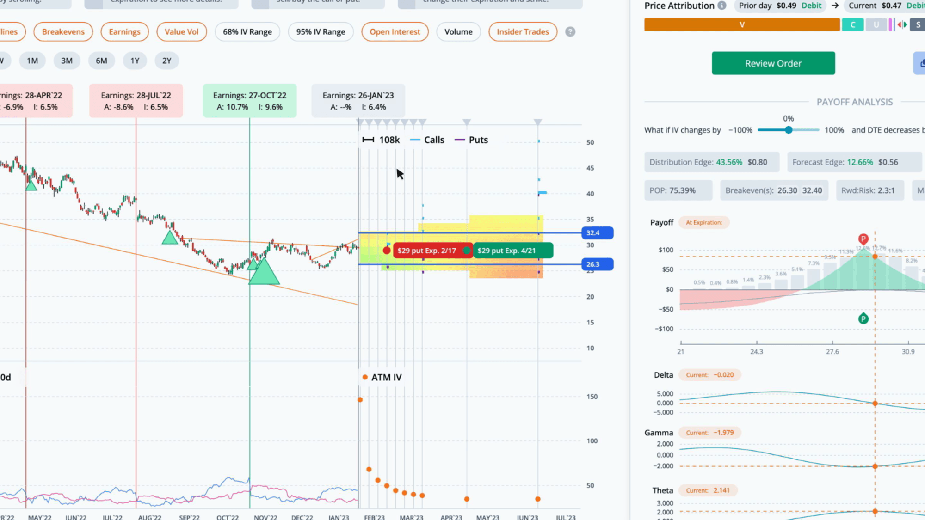
Task: Enable the 95% IV Range overlay
Action: point(321,32)
